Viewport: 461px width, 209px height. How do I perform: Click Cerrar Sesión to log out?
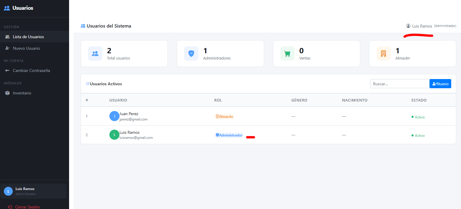pos(27,207)
